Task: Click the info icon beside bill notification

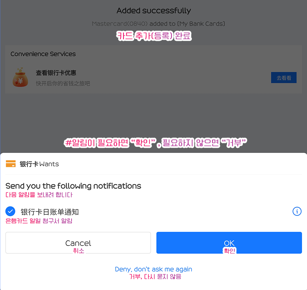Action: click(x=297, y=211)
